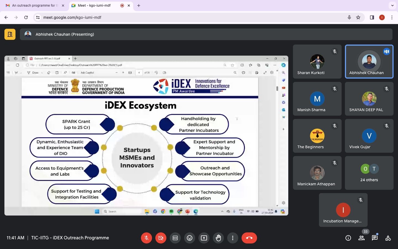Click the page number field in the shared PDF
Screen dimensions: 398x249
point(139,73)
